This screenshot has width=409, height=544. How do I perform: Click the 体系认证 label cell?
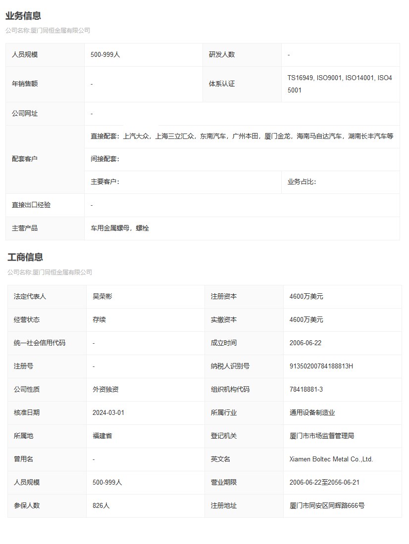[x=242, y=84]
